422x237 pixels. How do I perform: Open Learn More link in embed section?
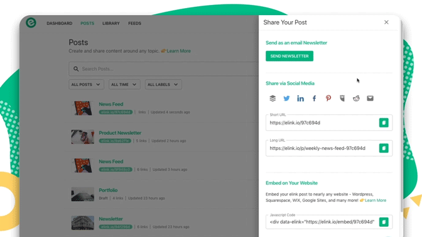pyautogui.click(x=376, y=200)
